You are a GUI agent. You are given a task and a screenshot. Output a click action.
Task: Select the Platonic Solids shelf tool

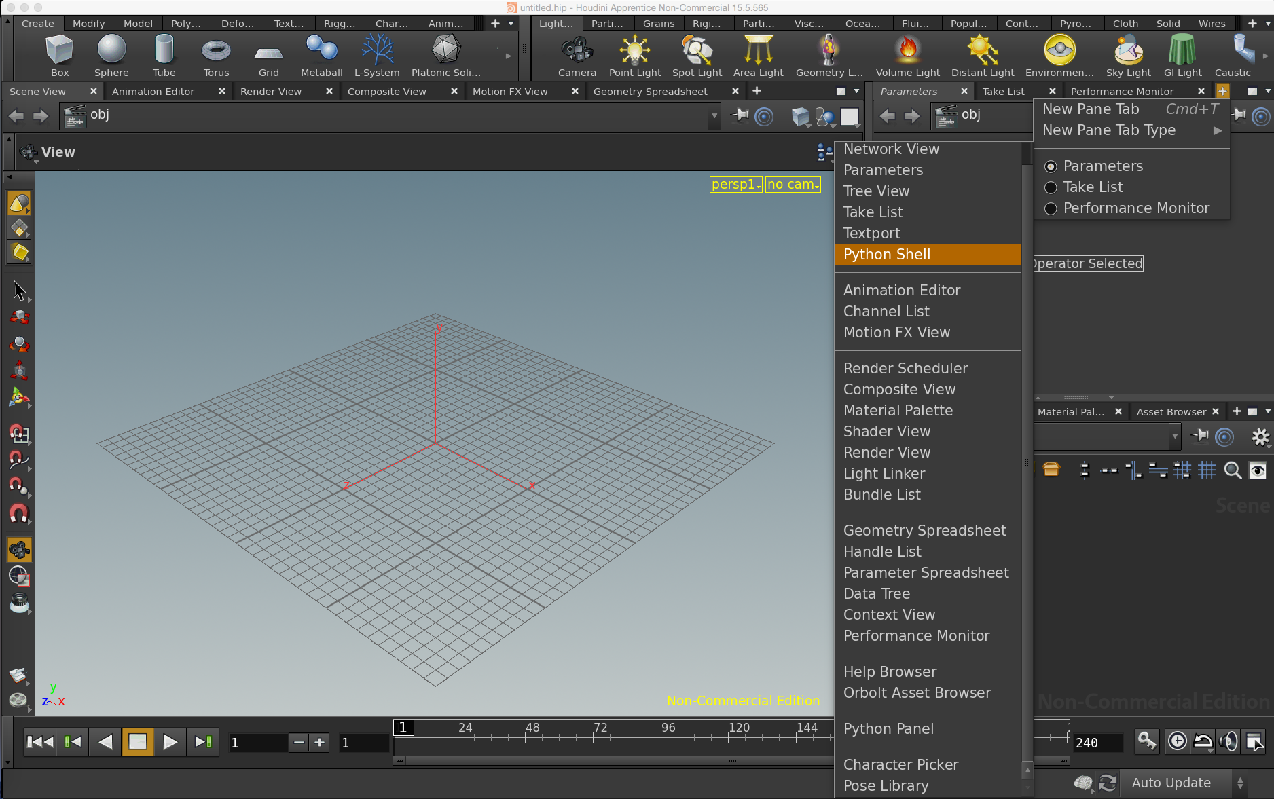[445, 56]
